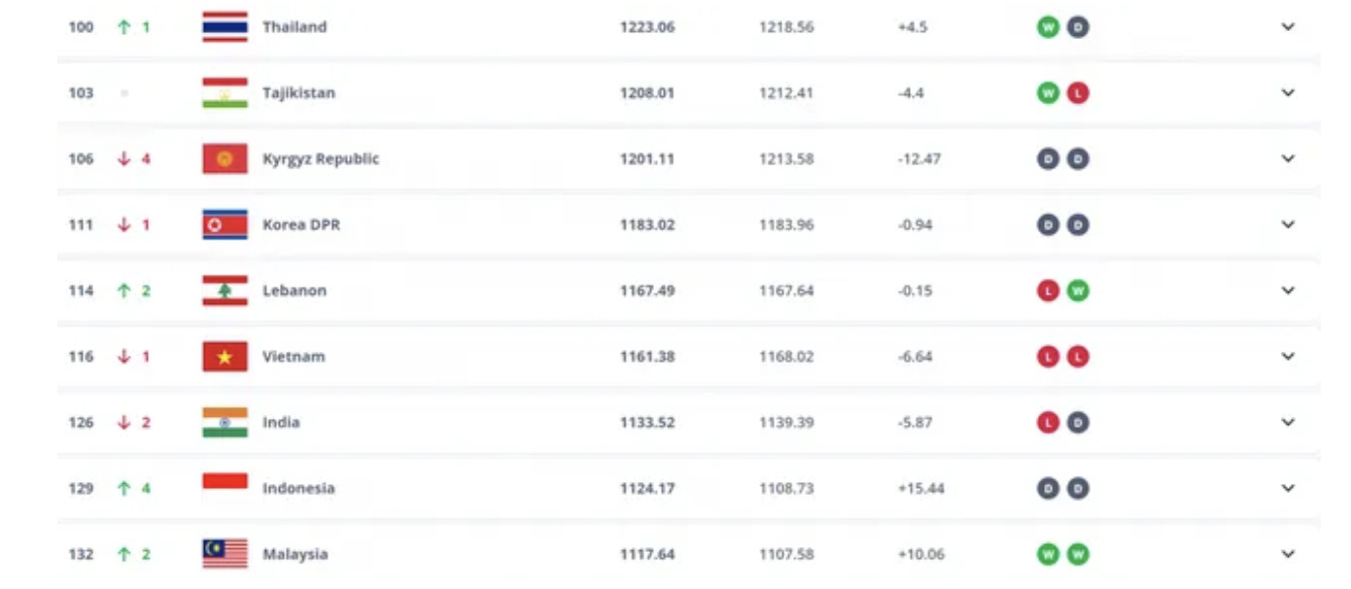
Task: Click the Malaysia flag icon
Action: tap(225, 554)
